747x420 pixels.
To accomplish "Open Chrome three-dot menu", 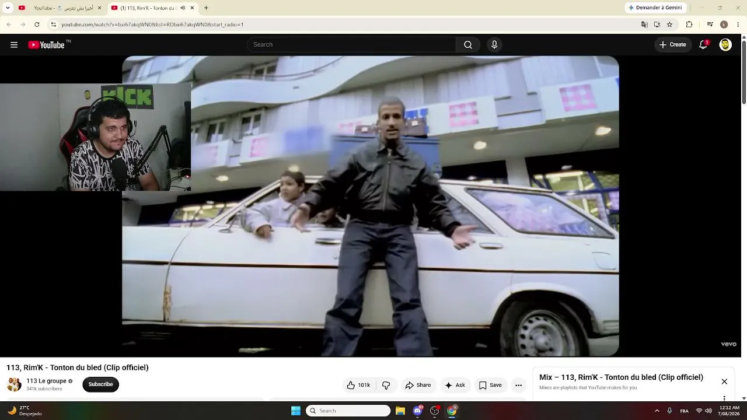I will tap(738, 24).
